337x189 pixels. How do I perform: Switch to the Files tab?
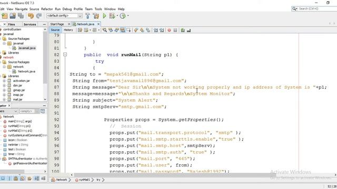pos(12,25)
